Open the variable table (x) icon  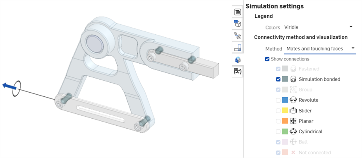237,72
